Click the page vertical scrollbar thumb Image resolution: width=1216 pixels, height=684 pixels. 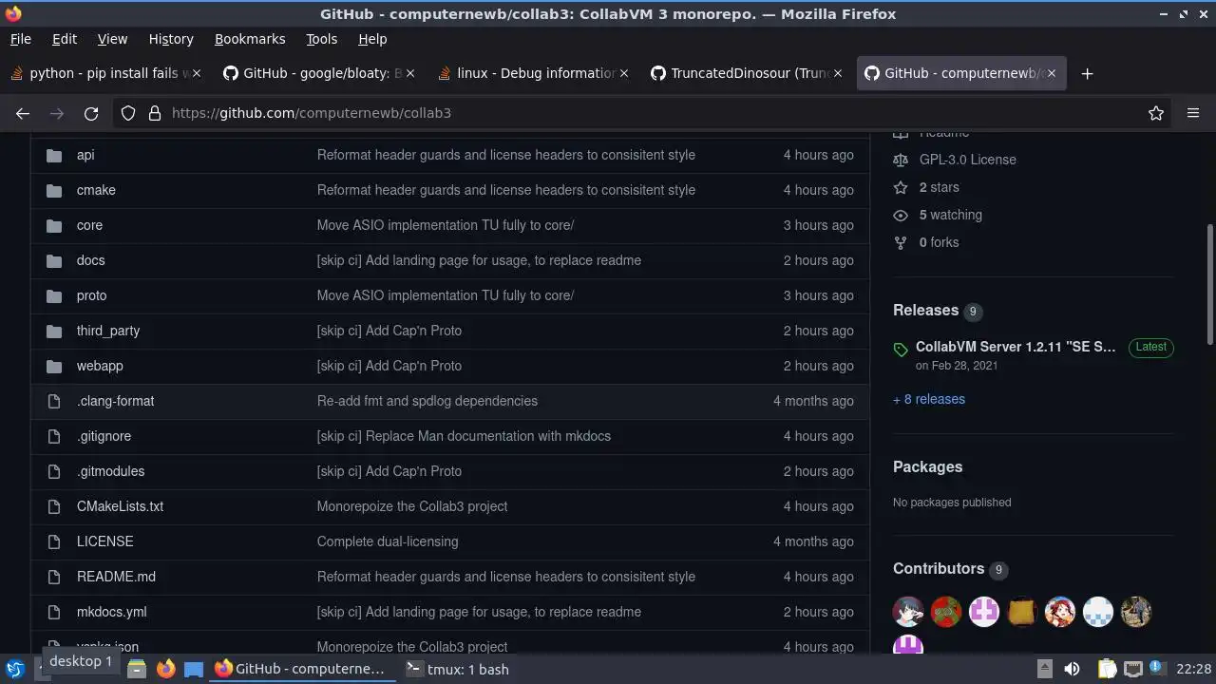1209,285
